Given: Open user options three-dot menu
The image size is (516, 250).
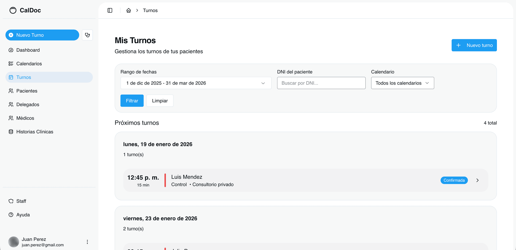Looking at the screenshot, I should pos(87,242).
